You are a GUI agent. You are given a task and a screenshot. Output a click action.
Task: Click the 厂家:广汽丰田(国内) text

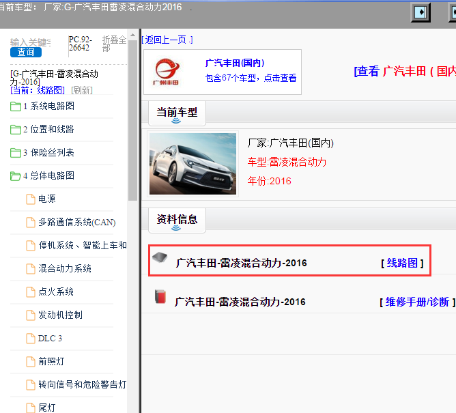(x=291, y=143)
